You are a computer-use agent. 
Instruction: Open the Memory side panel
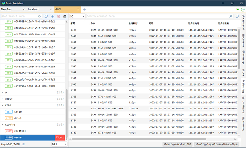point(243,124)
